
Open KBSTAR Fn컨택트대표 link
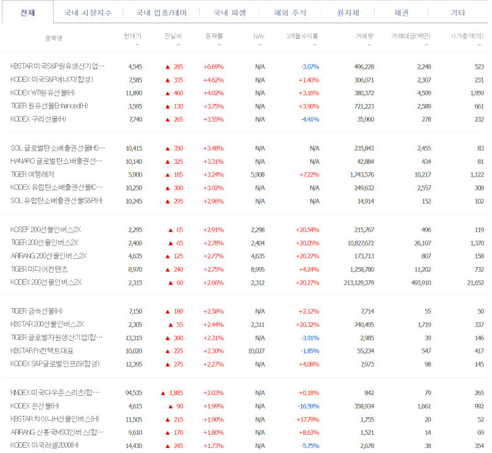click(x=42, y=350)
